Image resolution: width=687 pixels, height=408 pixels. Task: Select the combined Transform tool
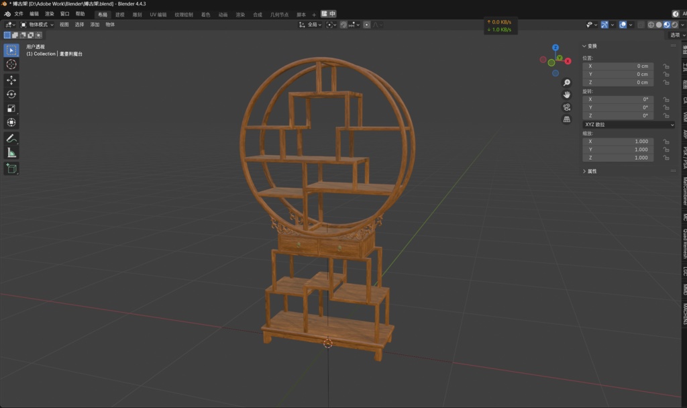coord(11,122)
